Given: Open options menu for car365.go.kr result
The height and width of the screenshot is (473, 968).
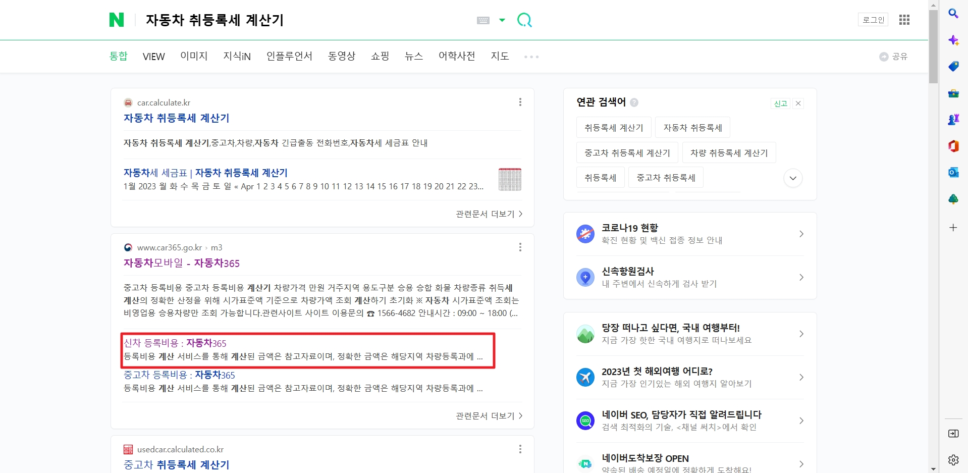Looking at the screenshot, I should tap(520, 247).
